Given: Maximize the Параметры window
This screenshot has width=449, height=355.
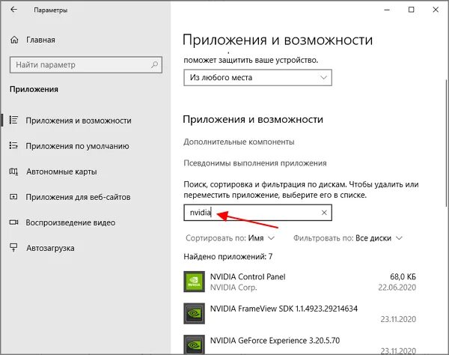Looking at the screenshot, I should (411, 10).
